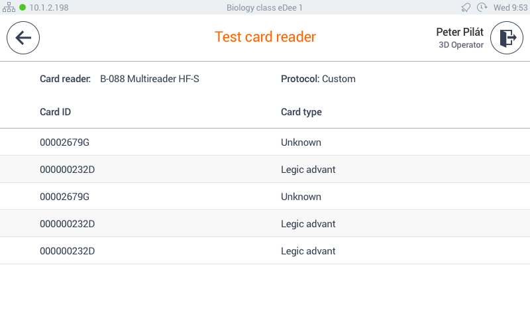Click the 10.1.2.198 IP address

48,7
